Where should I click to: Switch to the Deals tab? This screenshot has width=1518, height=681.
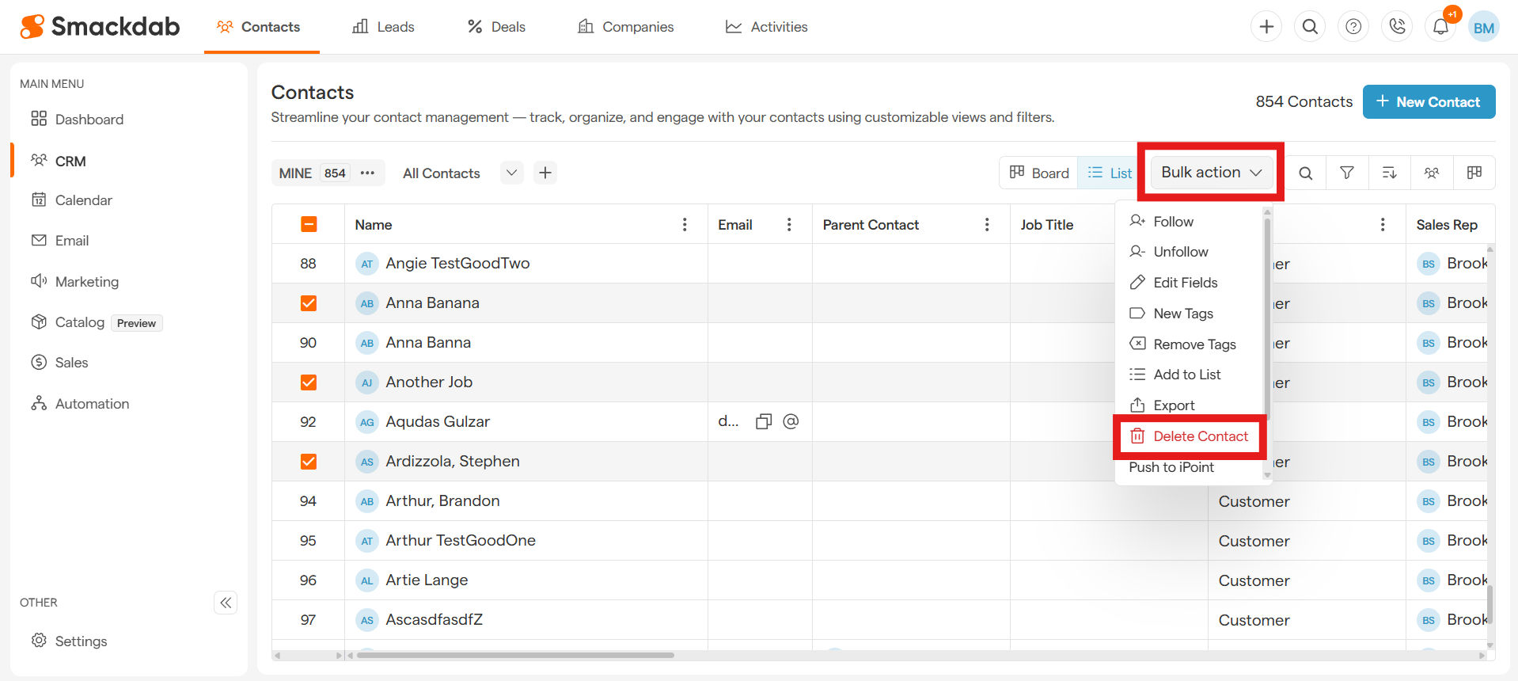point(496,27)
